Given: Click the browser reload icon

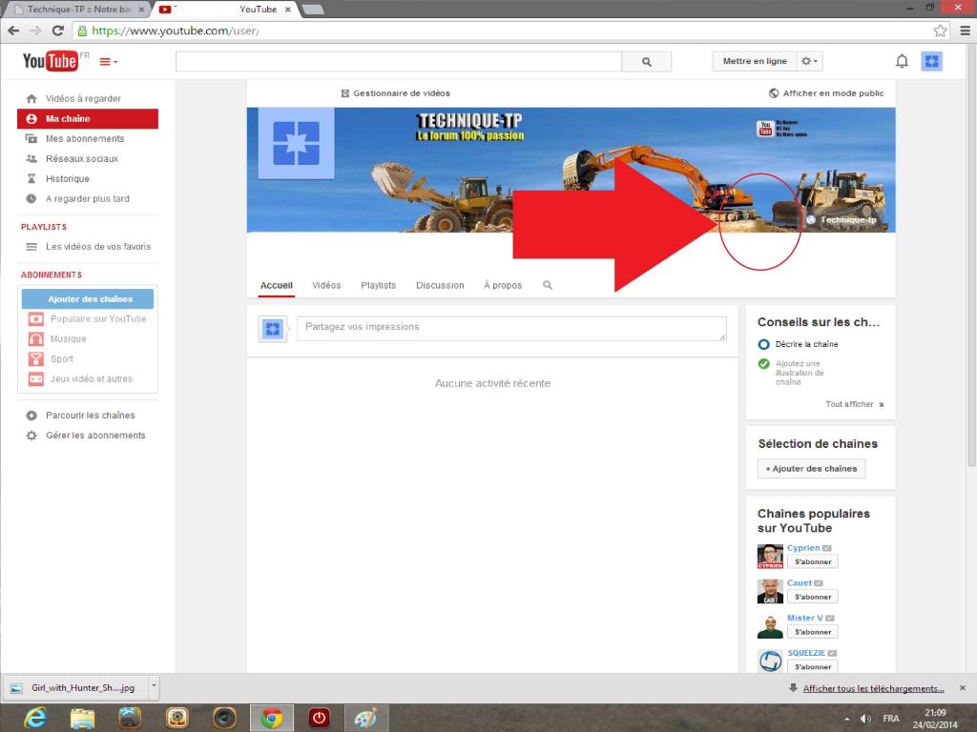Looking at the screenshot, I should [x=58, y=30].
